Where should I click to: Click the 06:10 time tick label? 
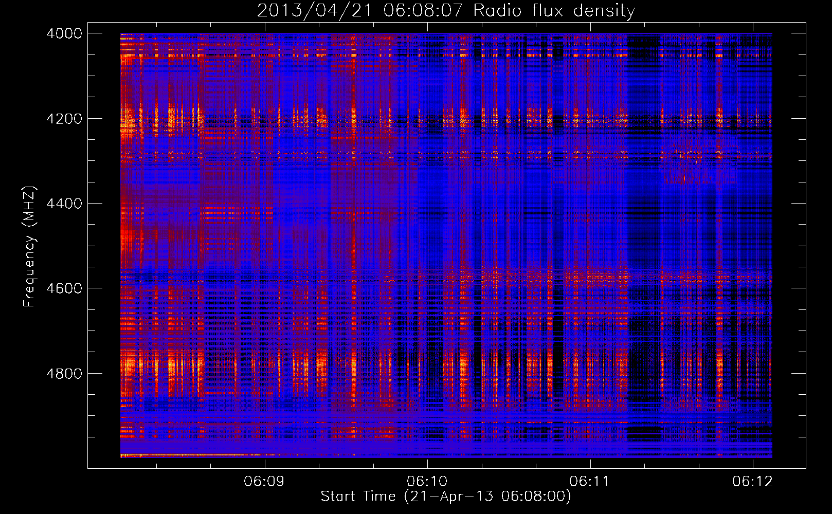click(427, 482)
